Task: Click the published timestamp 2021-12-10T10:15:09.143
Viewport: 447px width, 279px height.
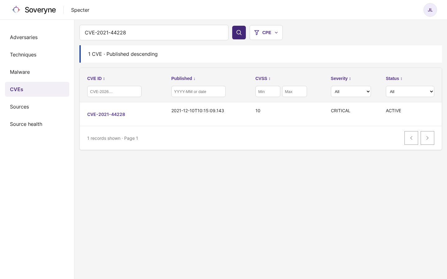Action: tap(198, 111)
